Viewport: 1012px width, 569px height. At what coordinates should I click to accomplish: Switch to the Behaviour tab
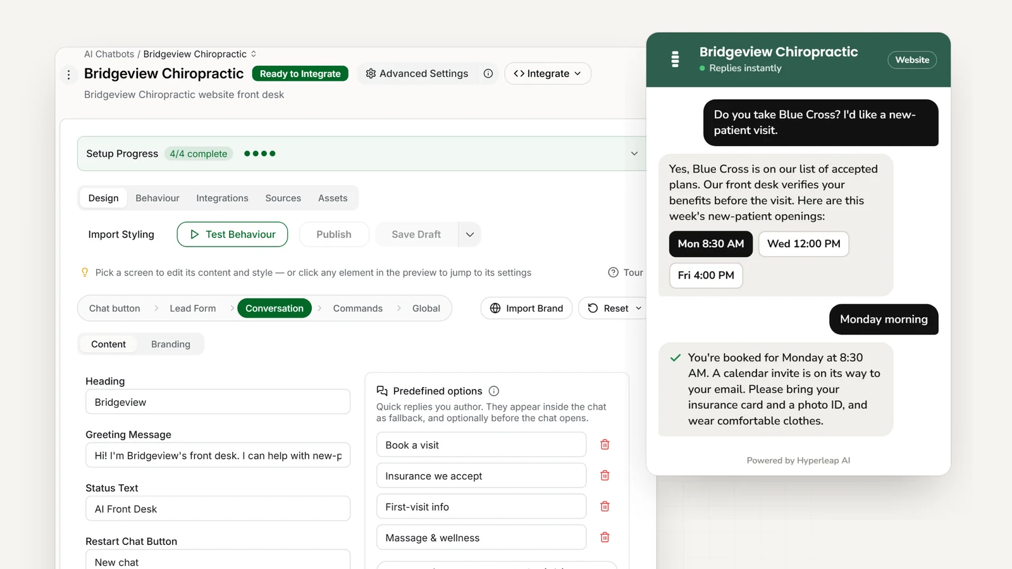(x=157, y=198)
